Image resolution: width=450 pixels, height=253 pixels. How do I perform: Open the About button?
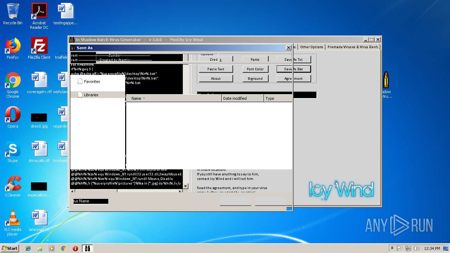pos(216,79)
